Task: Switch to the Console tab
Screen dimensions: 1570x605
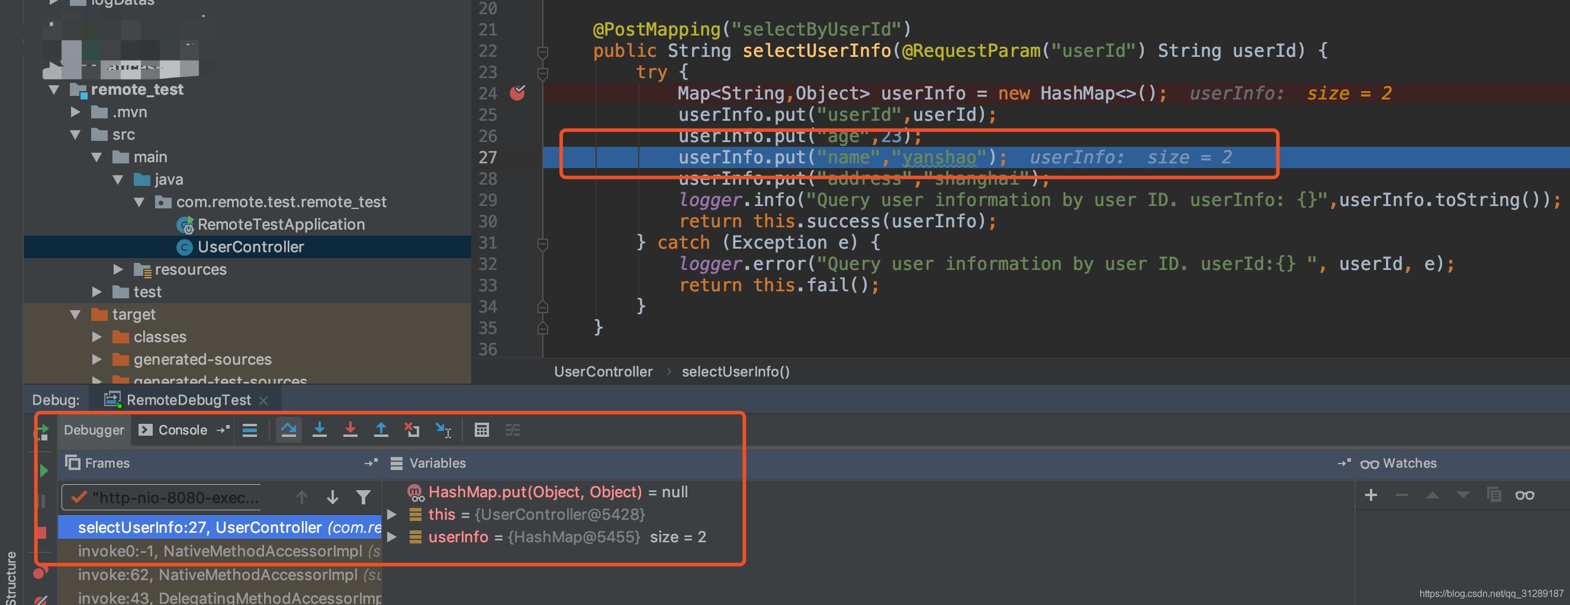Action: (181, 430)
